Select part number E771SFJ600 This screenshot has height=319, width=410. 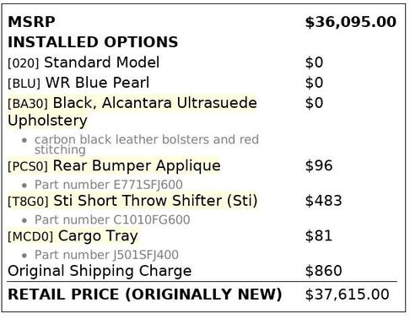coord(109,185)
